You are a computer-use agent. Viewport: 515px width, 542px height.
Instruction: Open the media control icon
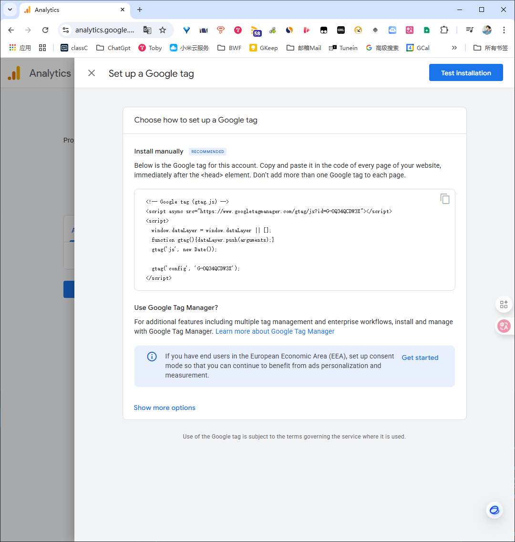pyautogui.click(x=469, y=30)
